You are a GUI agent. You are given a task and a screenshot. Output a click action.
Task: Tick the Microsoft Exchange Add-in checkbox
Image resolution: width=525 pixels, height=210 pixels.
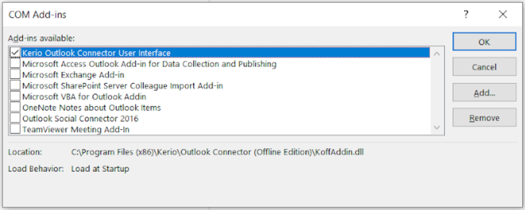[15, 75]
